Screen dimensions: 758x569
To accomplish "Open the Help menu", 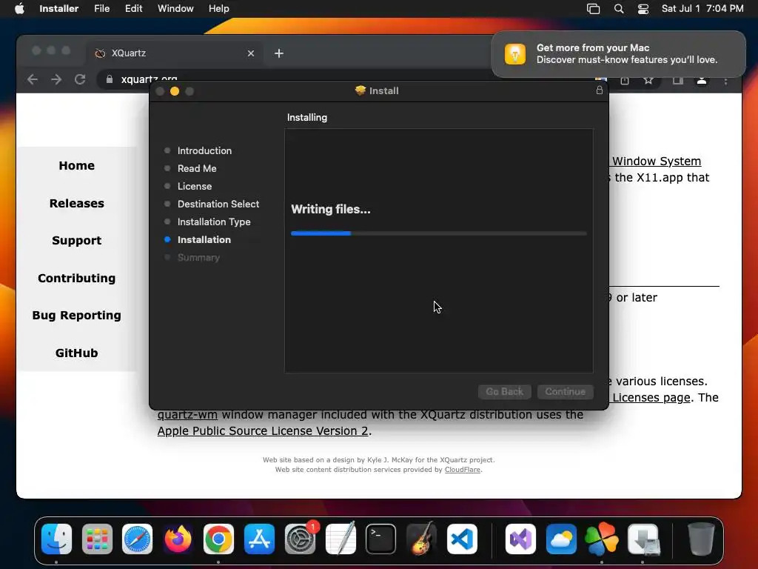I will point(218,9).
